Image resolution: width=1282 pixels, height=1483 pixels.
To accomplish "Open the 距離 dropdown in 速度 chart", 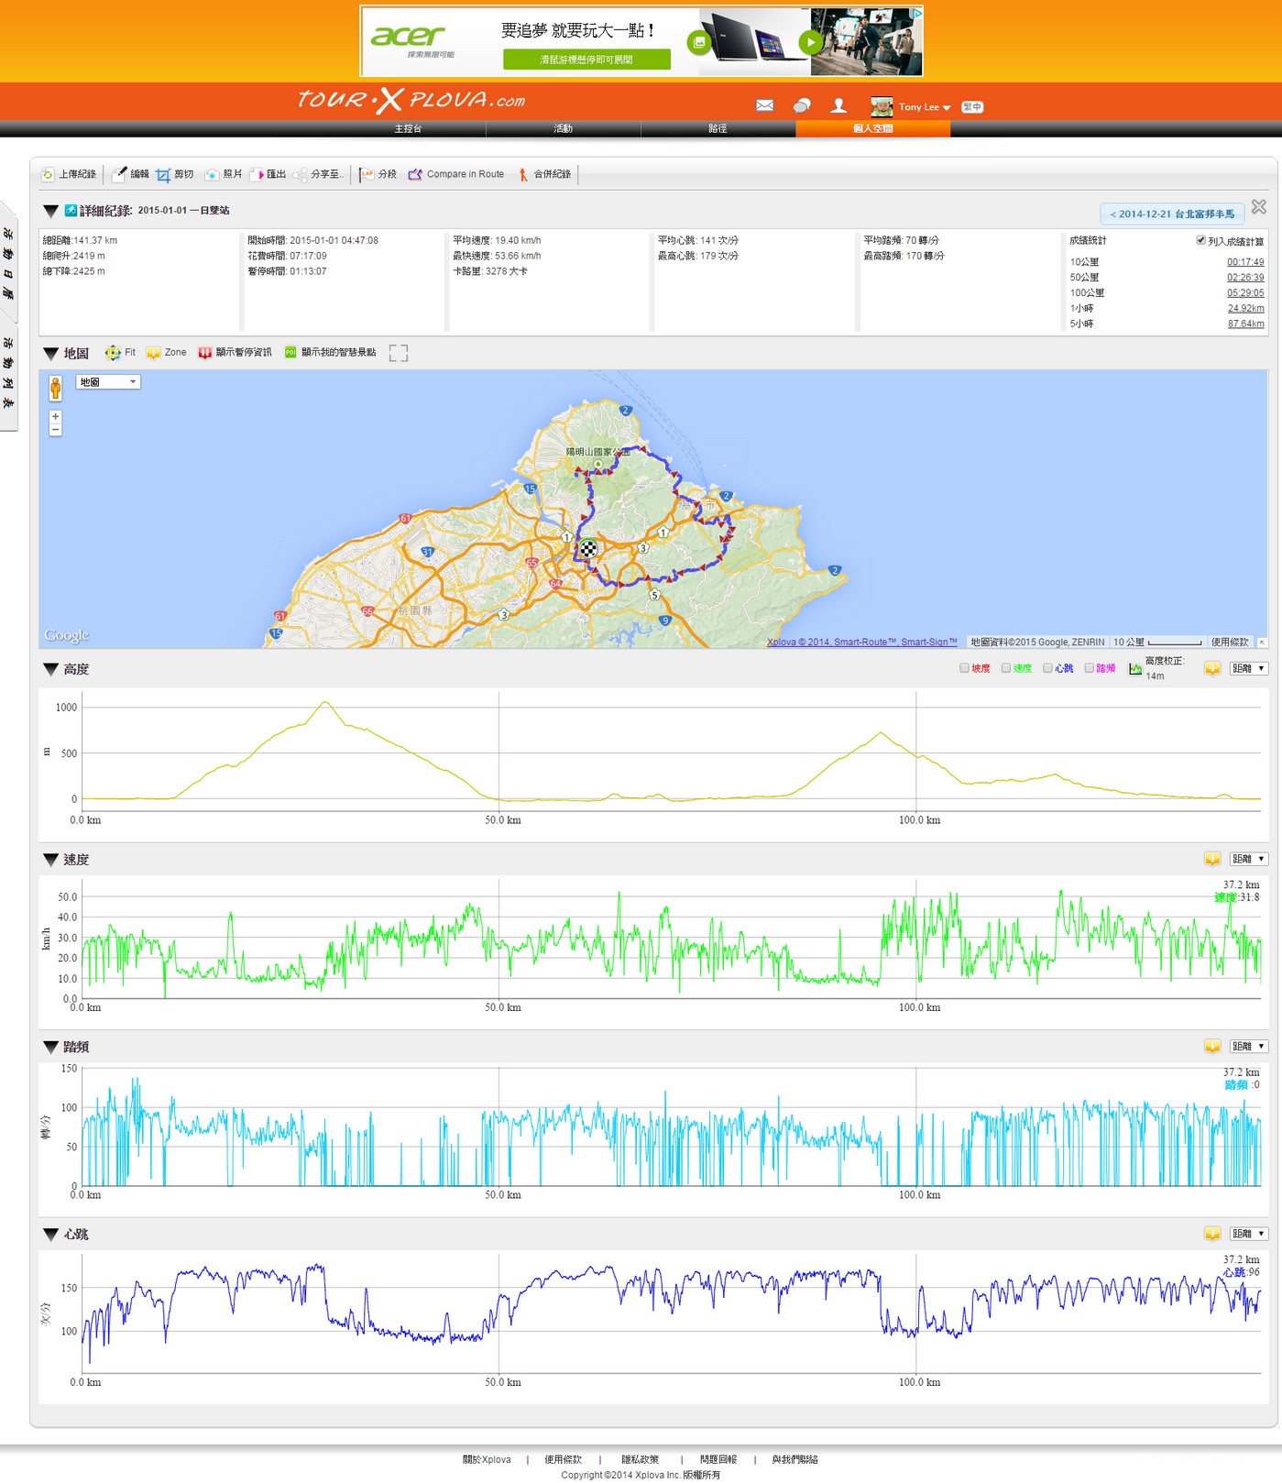I will (1248, 859).
